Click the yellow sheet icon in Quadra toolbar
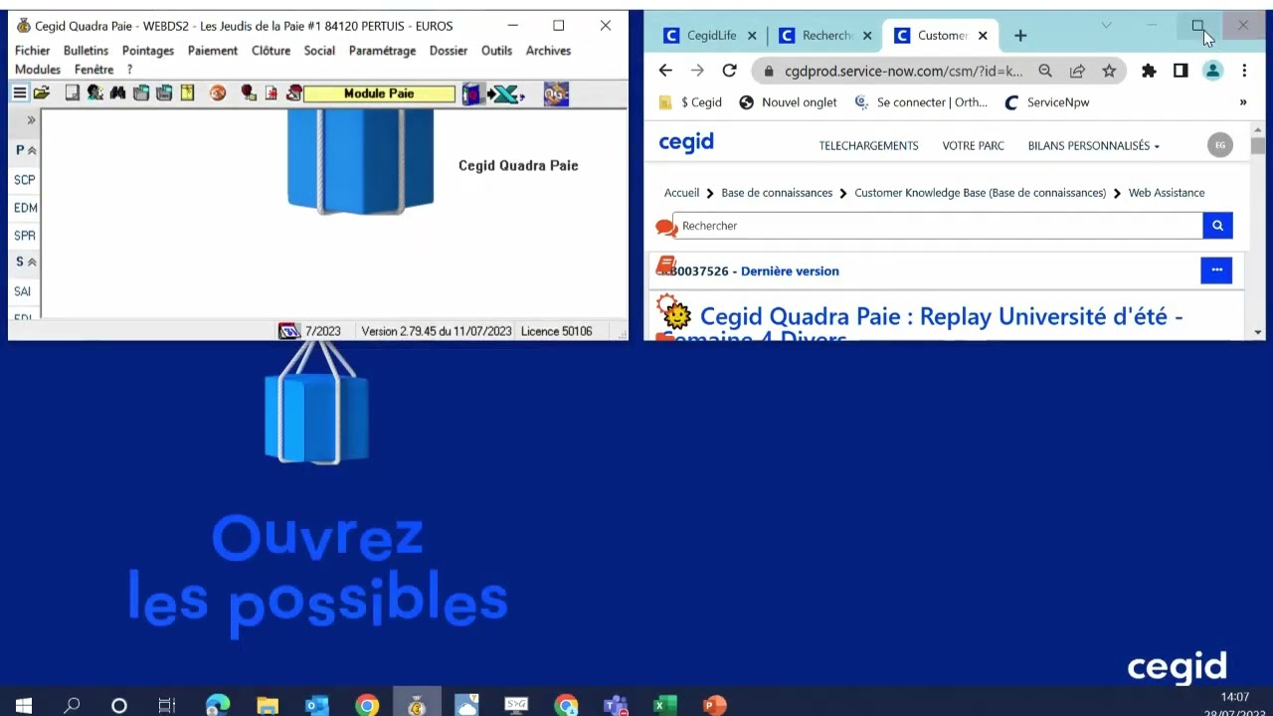 tap(187, 93)
